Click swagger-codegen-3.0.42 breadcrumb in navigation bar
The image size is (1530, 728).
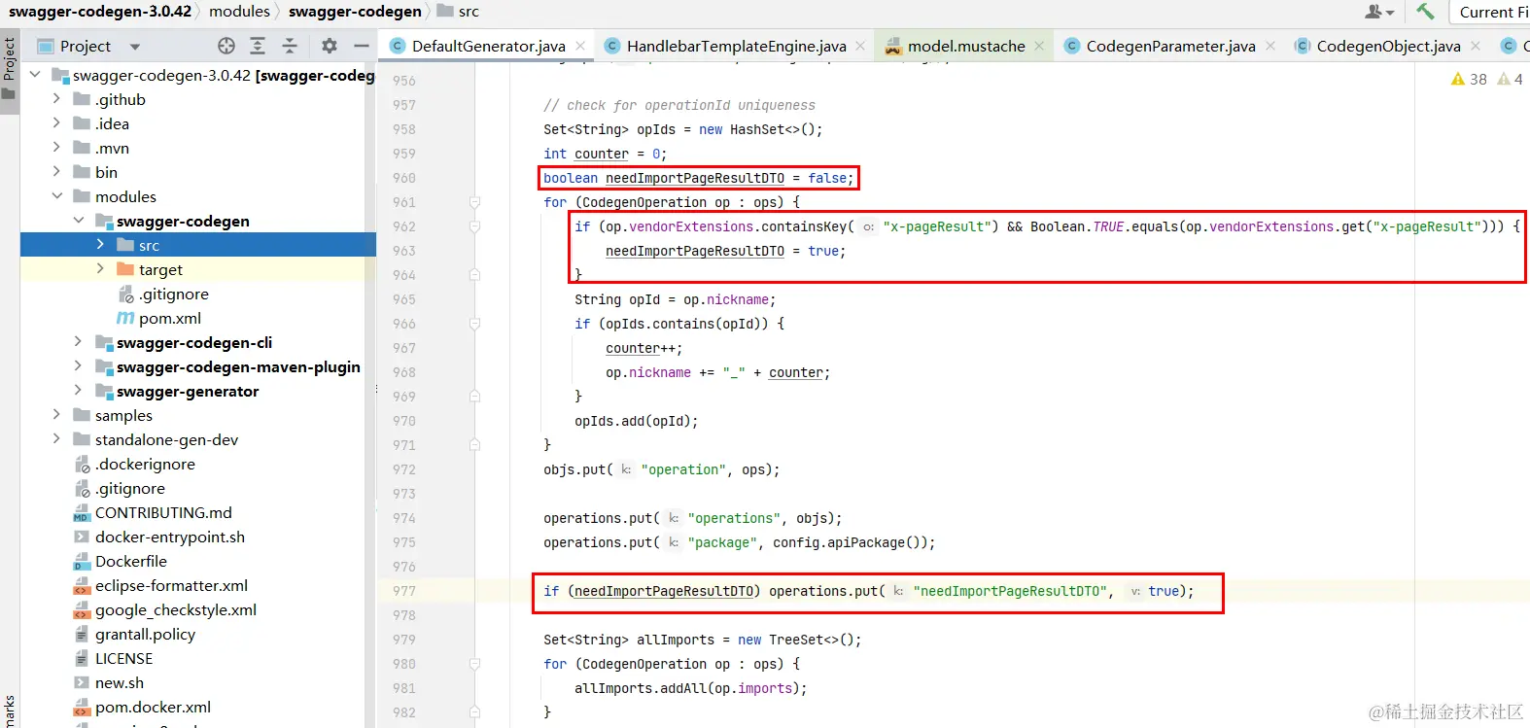[100, 12]
